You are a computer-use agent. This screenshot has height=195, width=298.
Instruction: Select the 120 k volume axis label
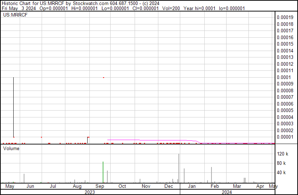tap(283, 154)
